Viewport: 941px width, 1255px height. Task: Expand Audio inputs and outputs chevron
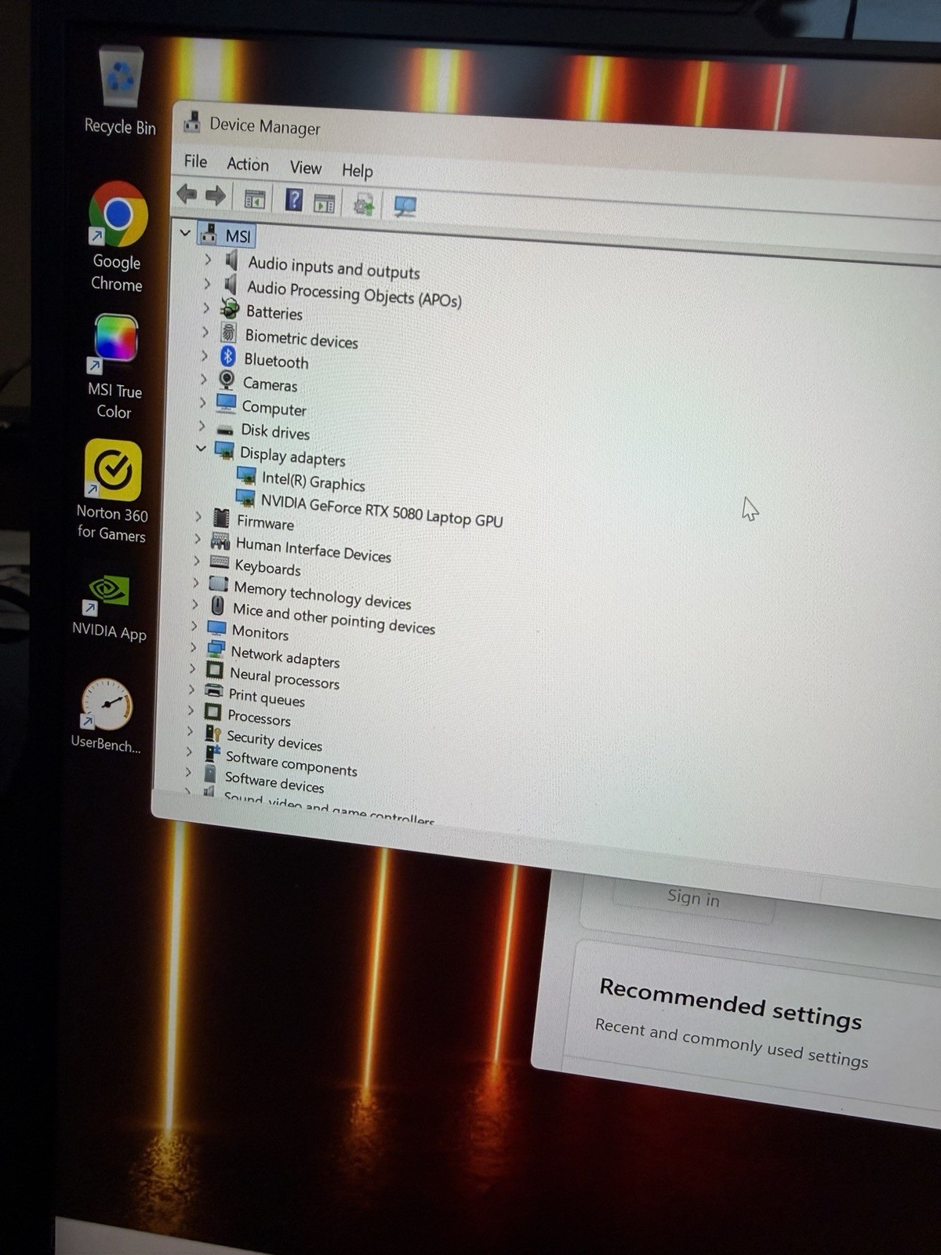coord(208,259)
